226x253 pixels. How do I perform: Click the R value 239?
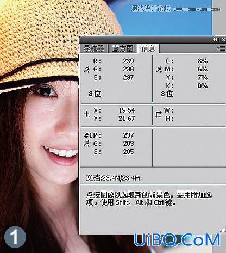click(128, 61)
